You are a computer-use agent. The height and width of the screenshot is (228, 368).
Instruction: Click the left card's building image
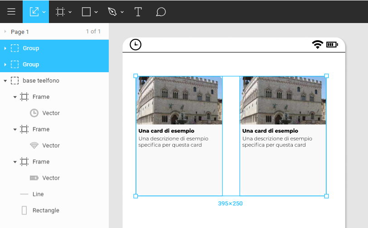(179, 100)
